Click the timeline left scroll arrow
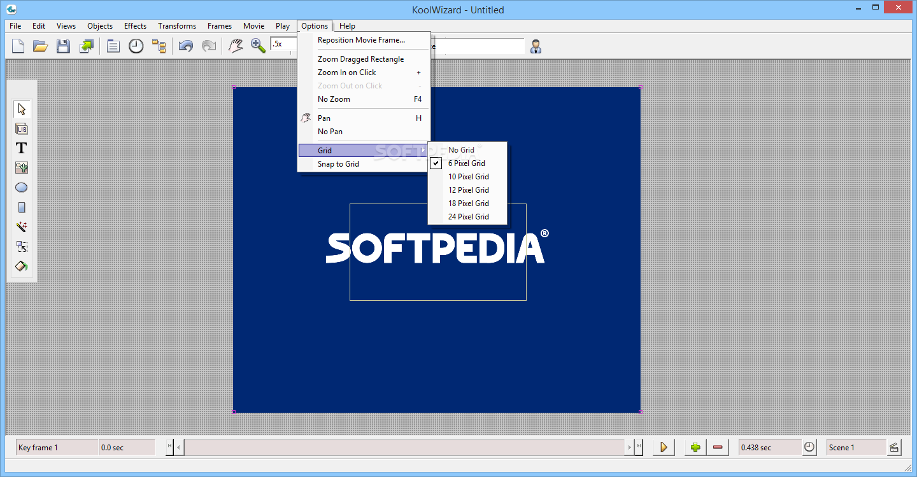This screenshot has height=477, width=917. click(x=179, y=447)
